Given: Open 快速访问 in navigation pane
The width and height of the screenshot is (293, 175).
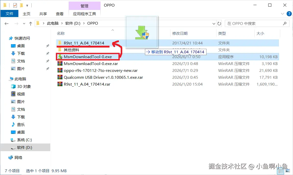Looking at the screenshot, I should point(22,38).
